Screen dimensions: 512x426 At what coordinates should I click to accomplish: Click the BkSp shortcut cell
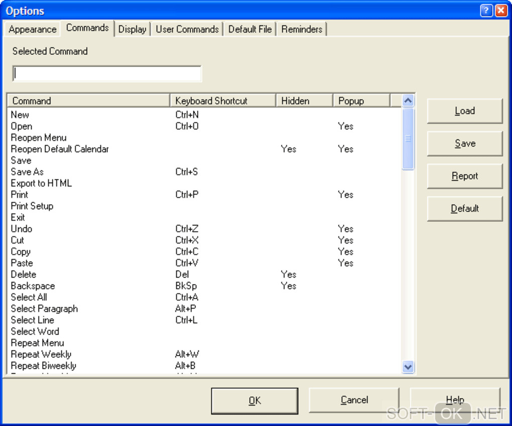pos(186,287)
